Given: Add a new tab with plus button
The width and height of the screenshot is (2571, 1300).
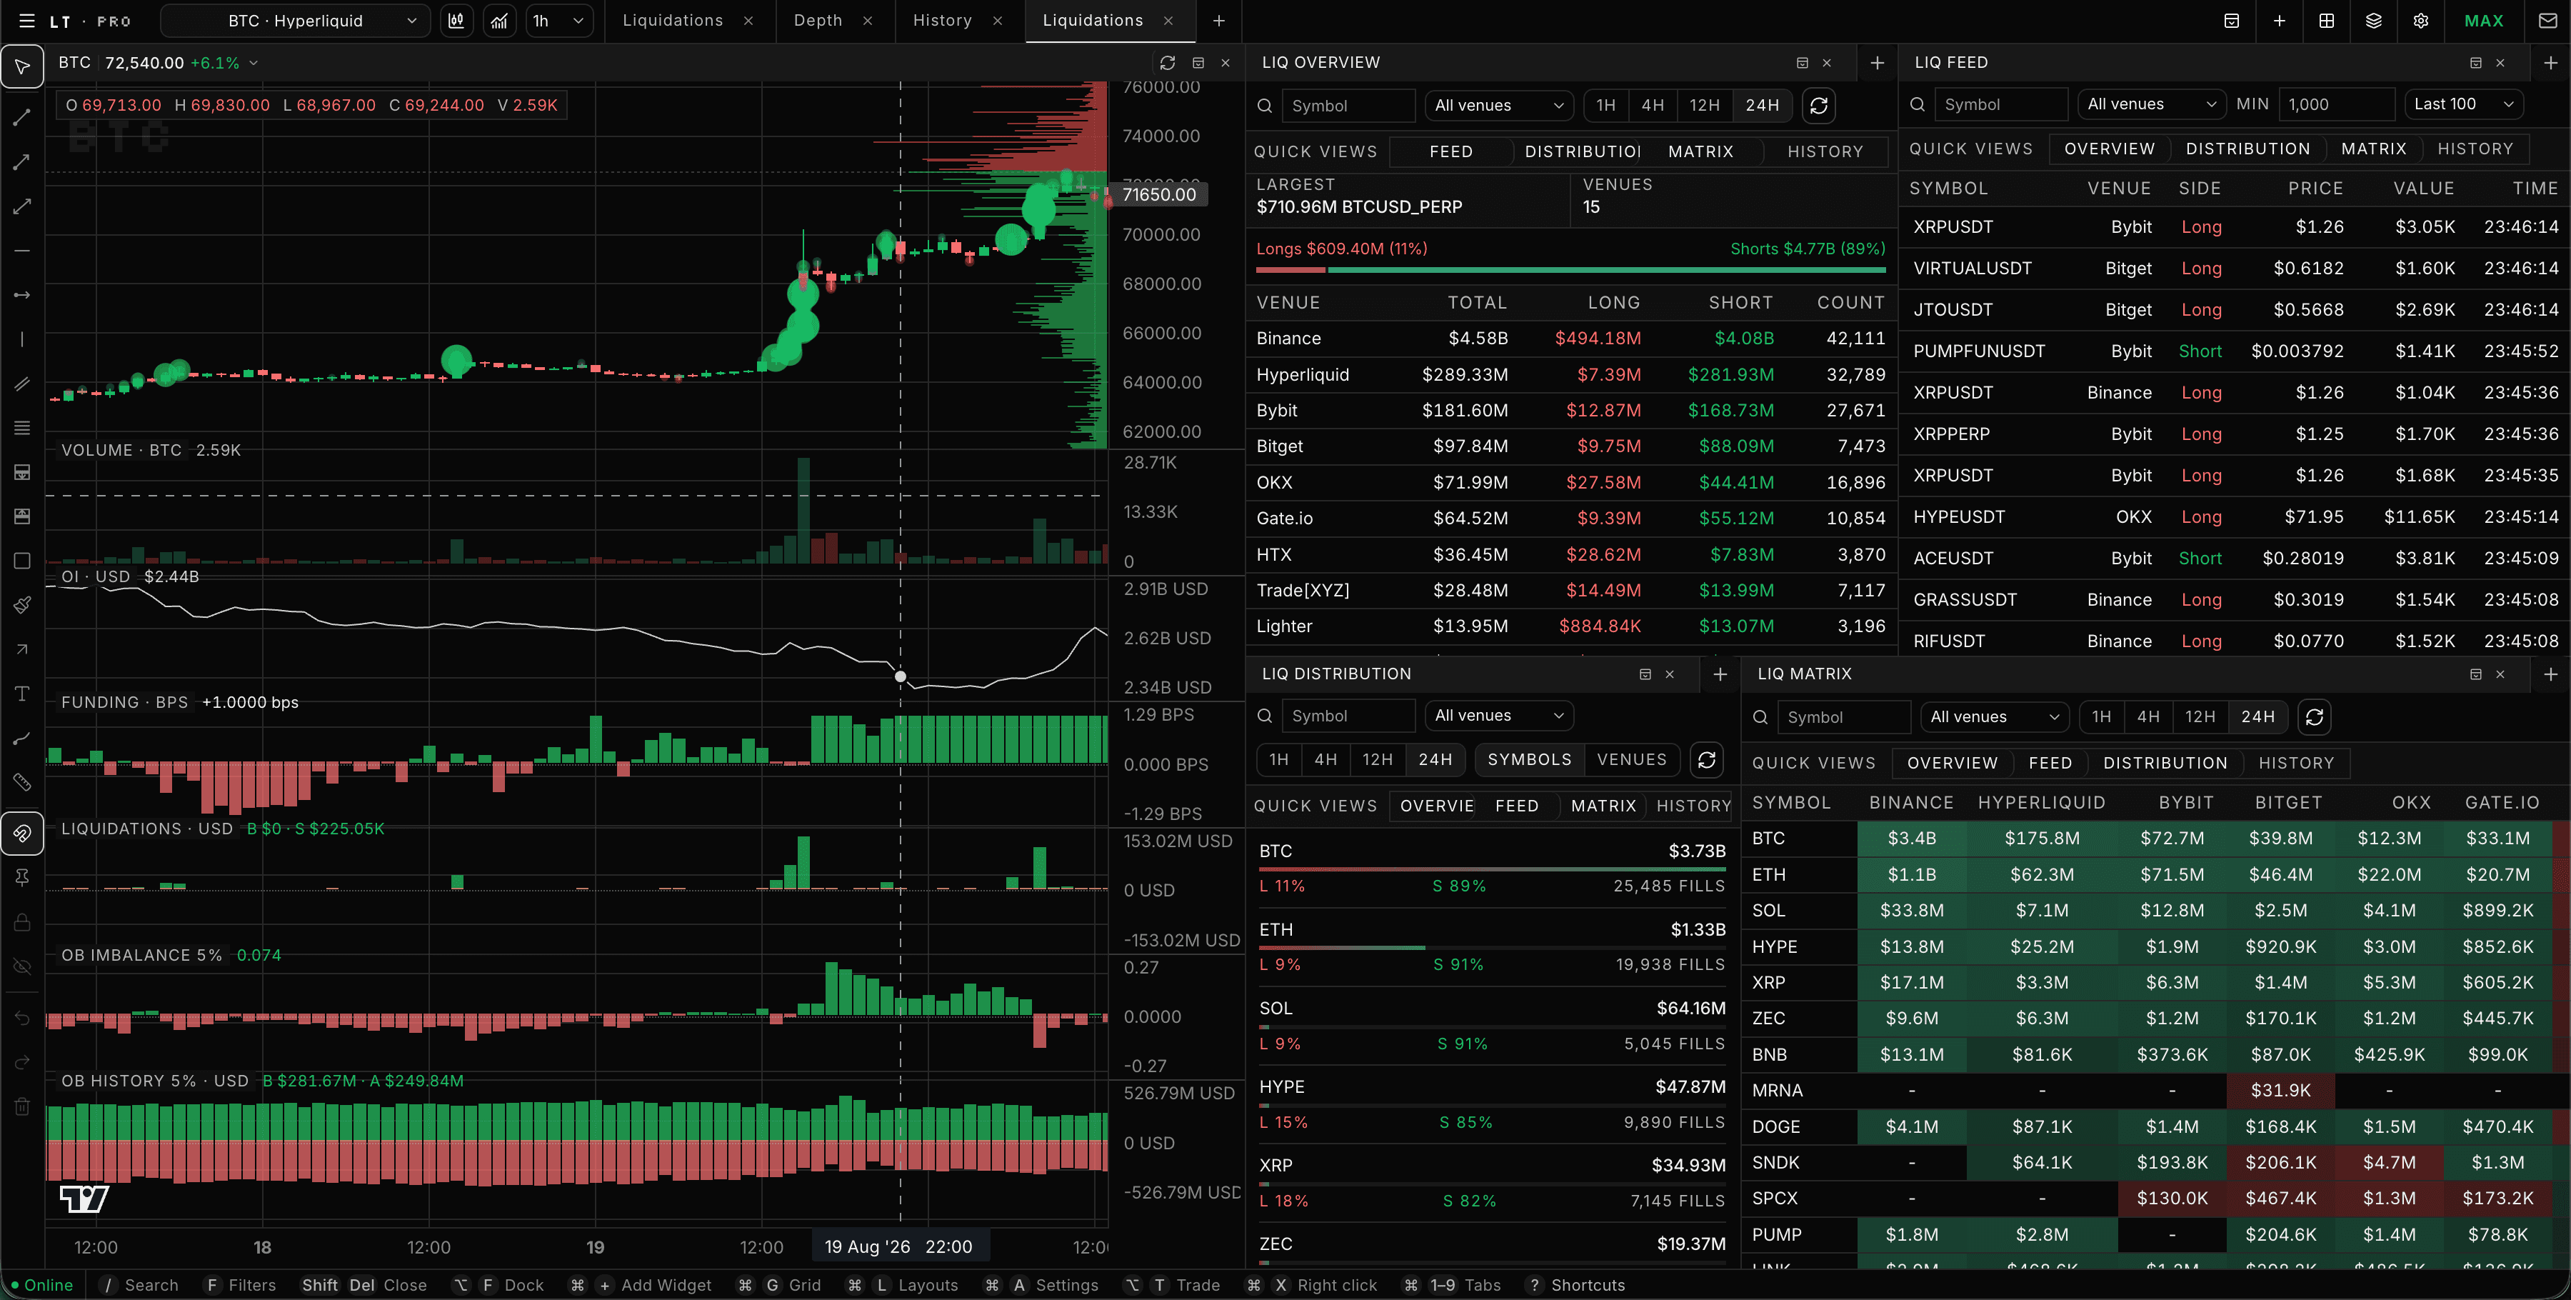Looking at the screenshot, I should (x=1218, y=20).
